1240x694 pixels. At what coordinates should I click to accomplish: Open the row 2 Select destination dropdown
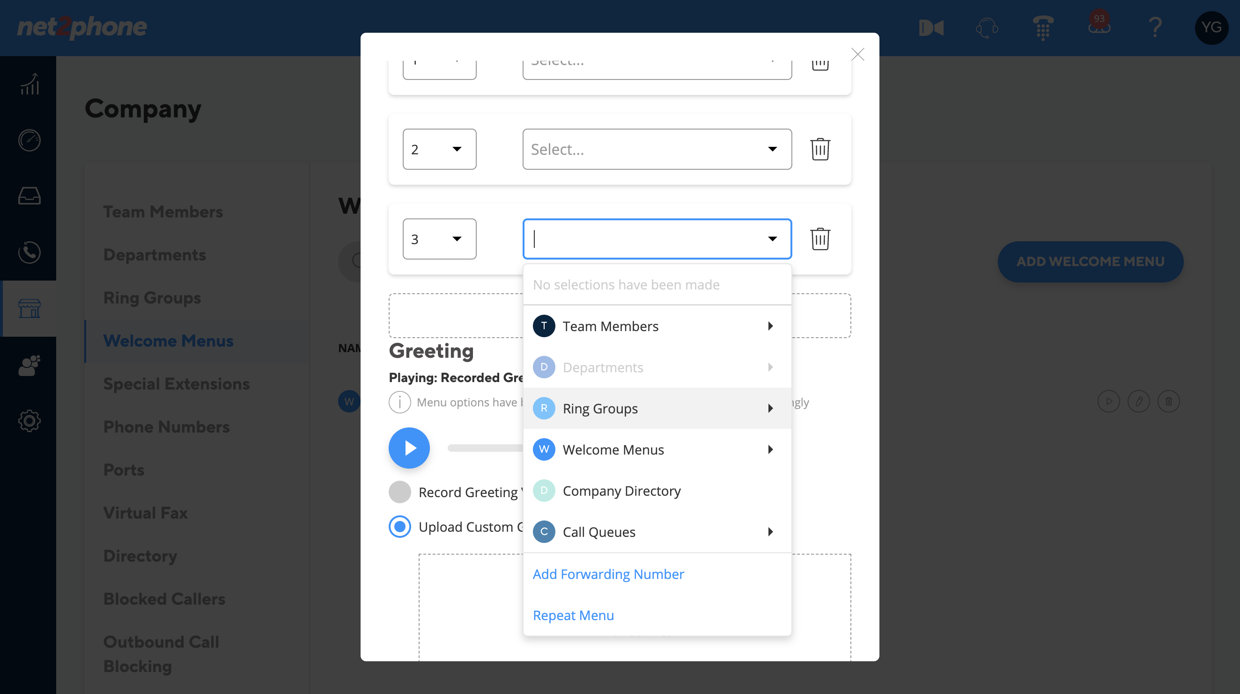click(x=657, y=149)
